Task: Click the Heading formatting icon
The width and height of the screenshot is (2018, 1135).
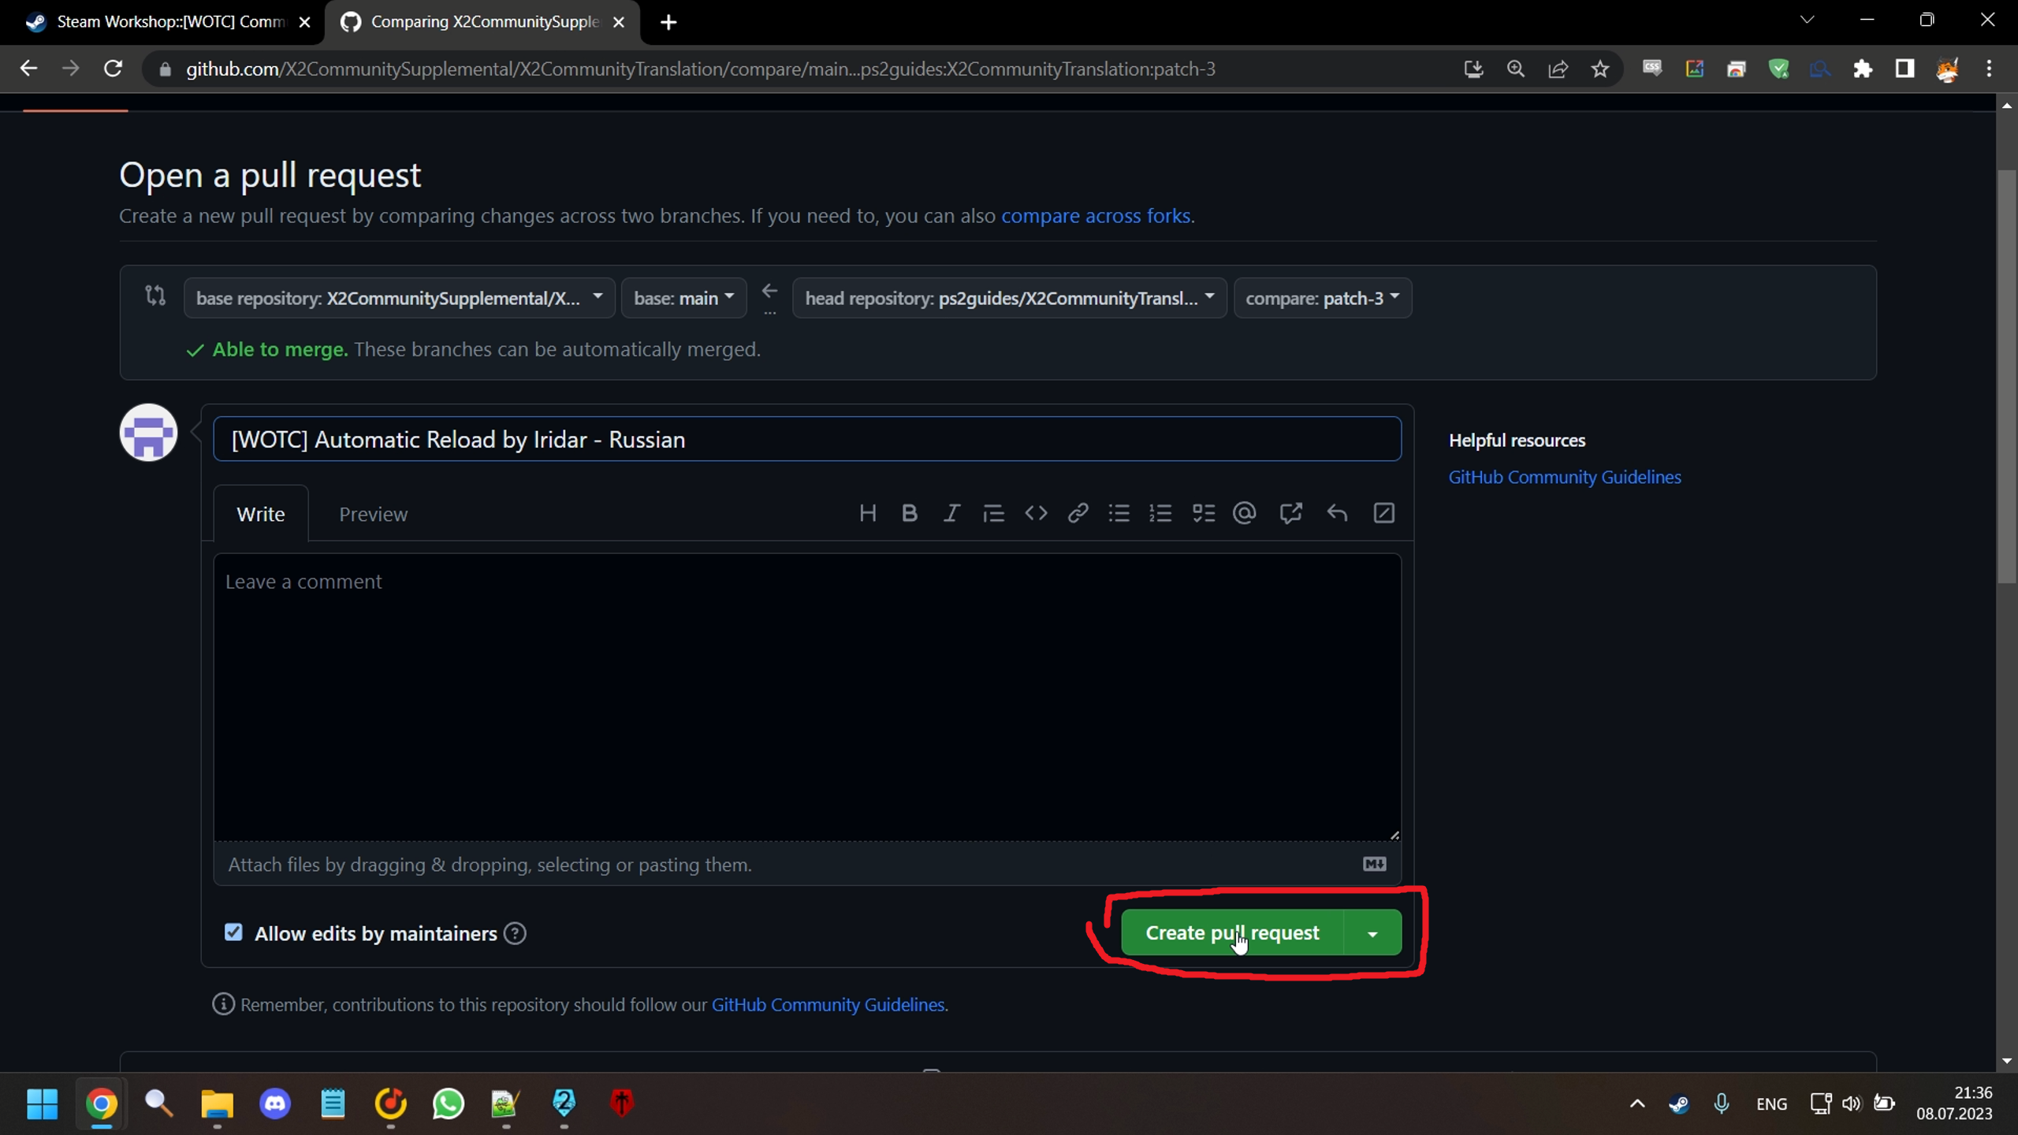Action: (867, 514)
